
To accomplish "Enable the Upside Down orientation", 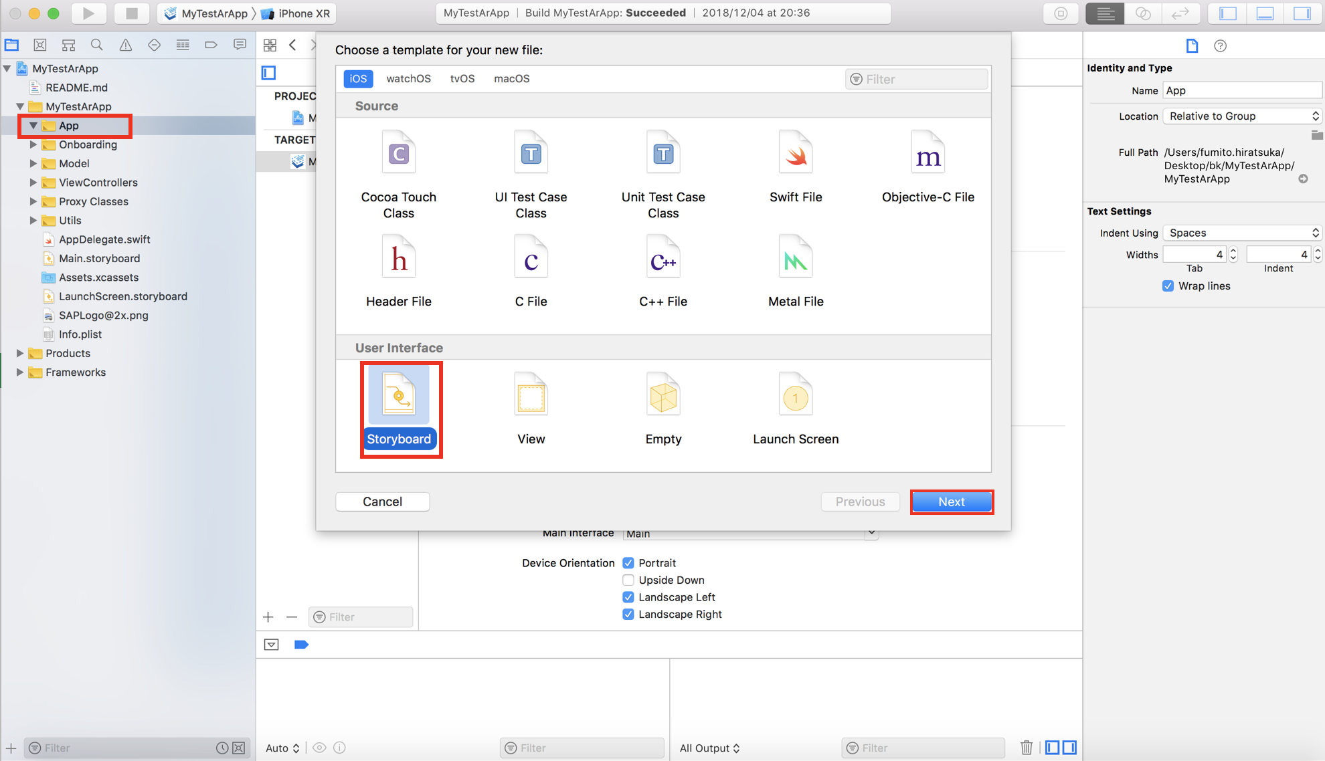I will click(x=628, y=580).
